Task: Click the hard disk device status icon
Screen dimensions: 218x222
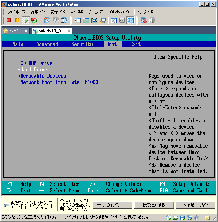Action: [176, 218]
